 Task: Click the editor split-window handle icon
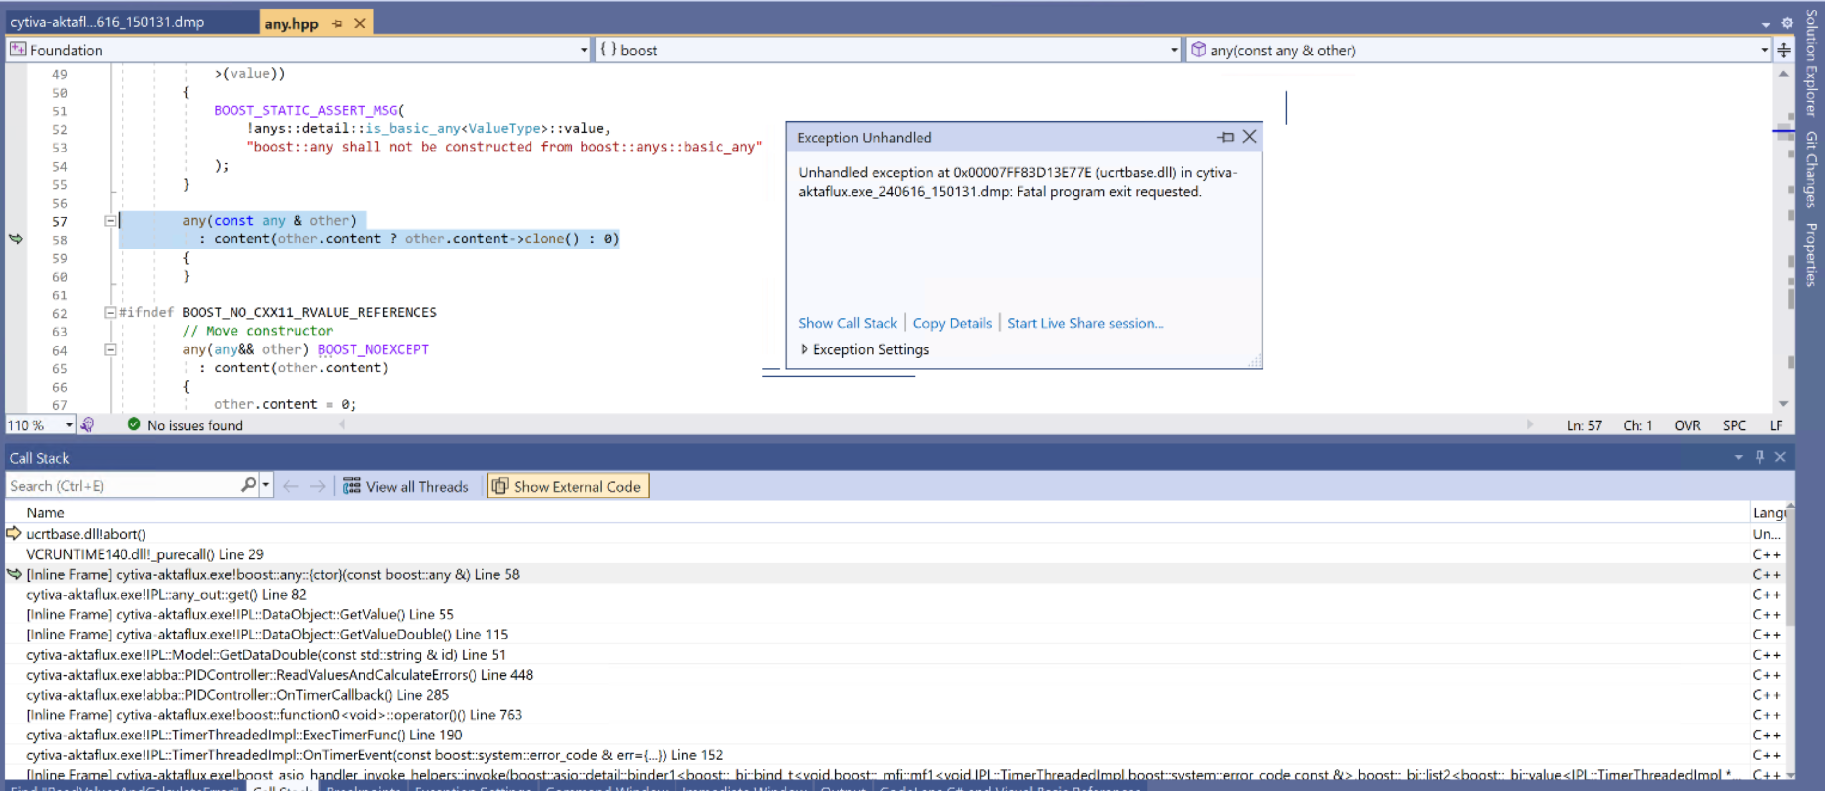pos(1784,50)
